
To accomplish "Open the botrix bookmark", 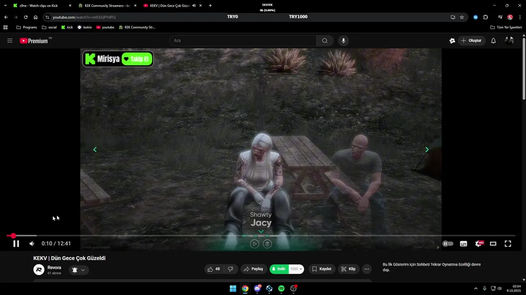I will pos(85,27).
